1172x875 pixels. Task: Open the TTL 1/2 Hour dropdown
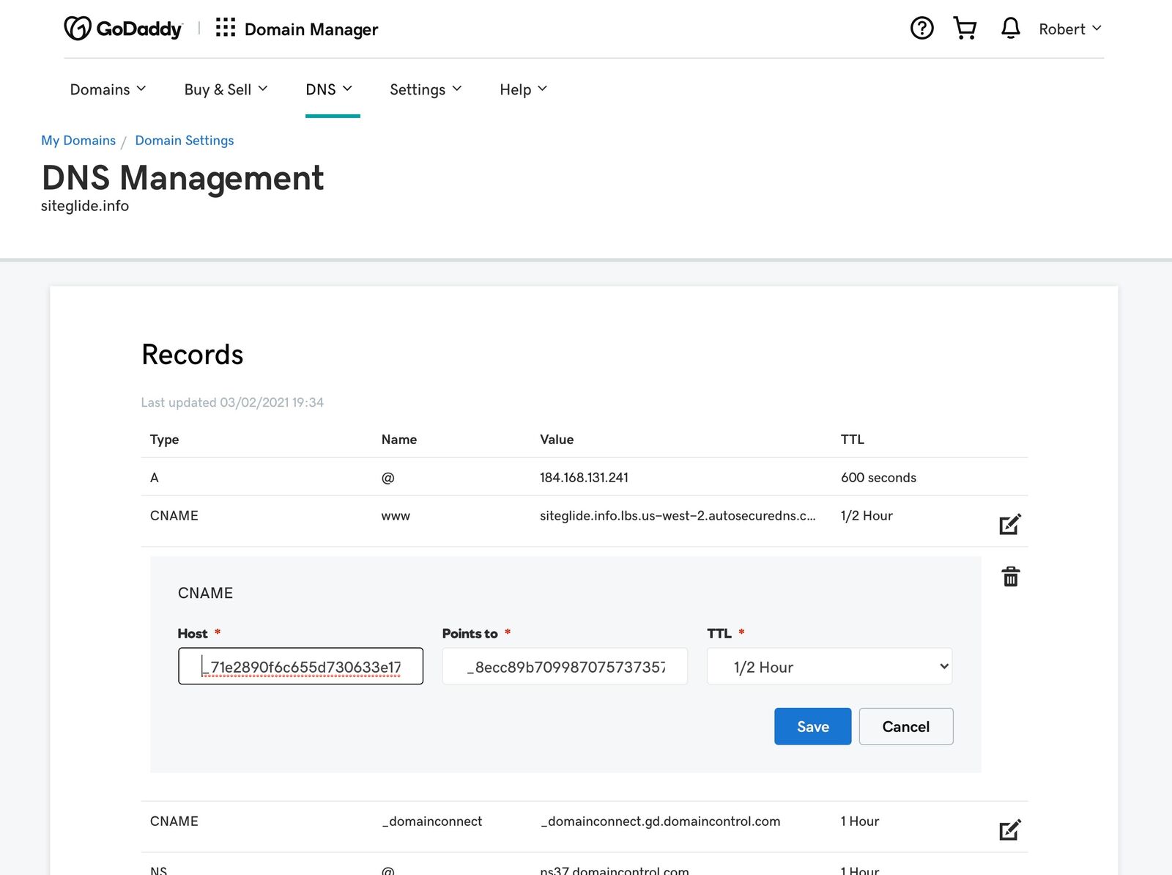[x=829, y=667]
